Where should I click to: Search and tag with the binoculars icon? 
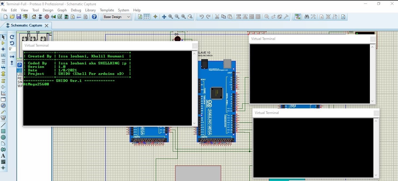(307, 17)
